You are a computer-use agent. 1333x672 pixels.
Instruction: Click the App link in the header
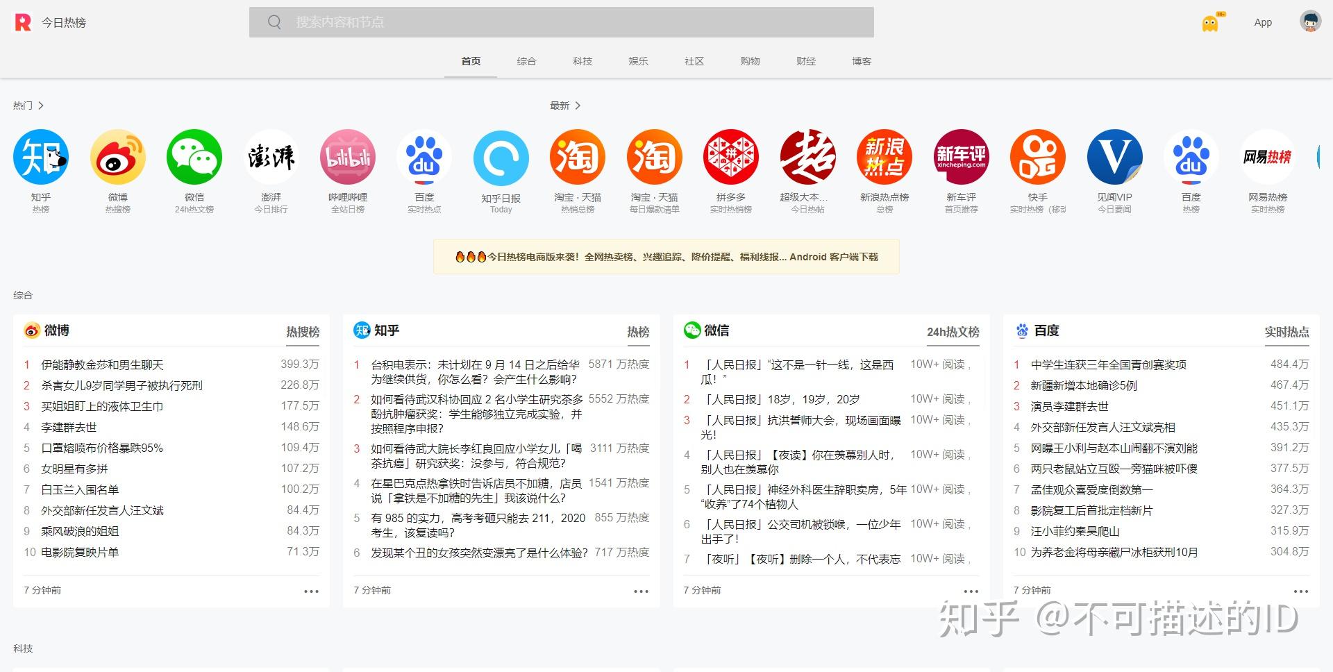[x=1263, y=22]
